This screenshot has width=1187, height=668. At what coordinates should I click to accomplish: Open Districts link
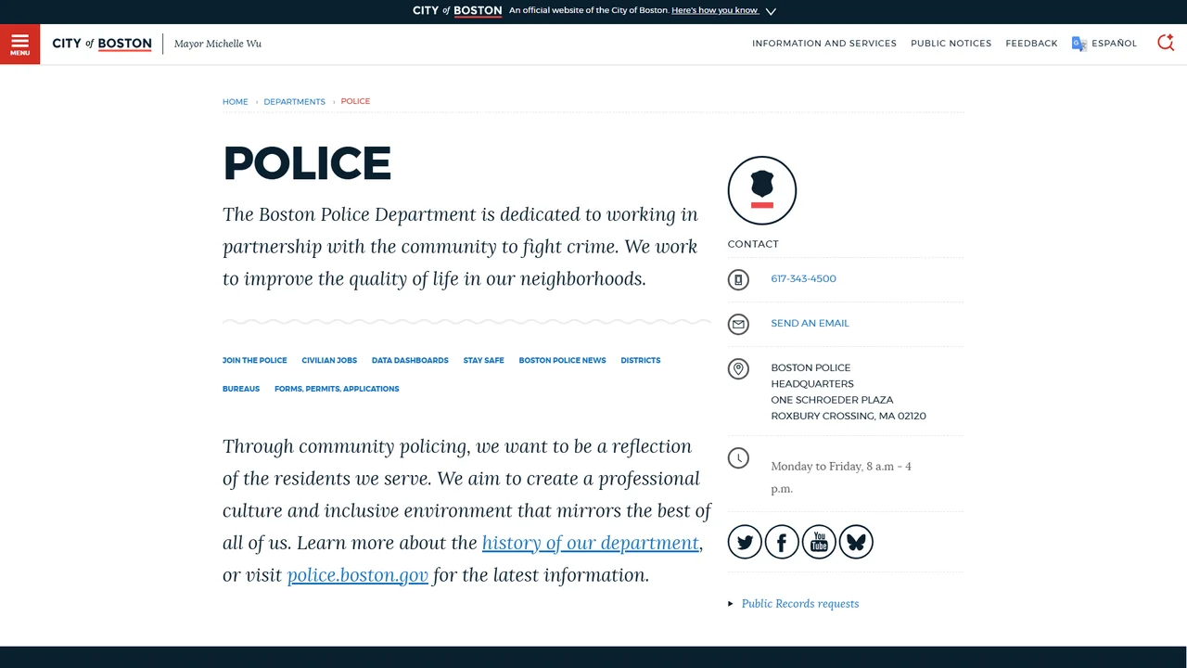coord(641,361)
